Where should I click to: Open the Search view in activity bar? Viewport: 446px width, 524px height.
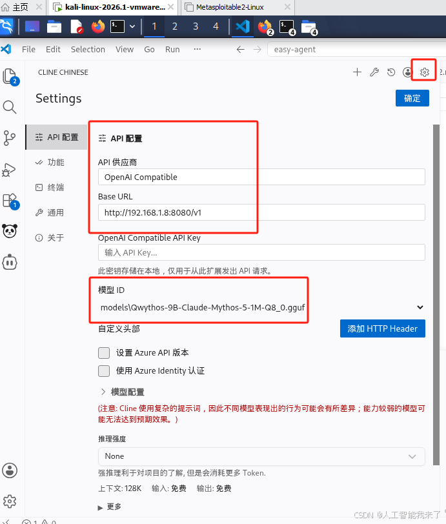pos(10,107)
